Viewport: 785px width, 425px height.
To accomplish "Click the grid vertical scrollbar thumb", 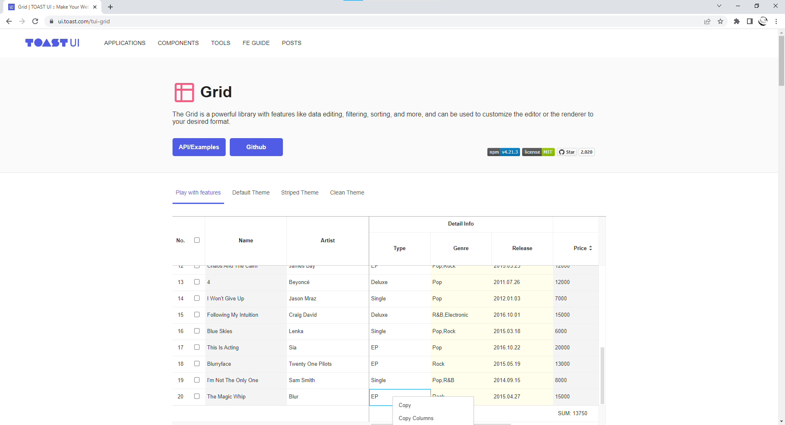I will pos(602,376).
